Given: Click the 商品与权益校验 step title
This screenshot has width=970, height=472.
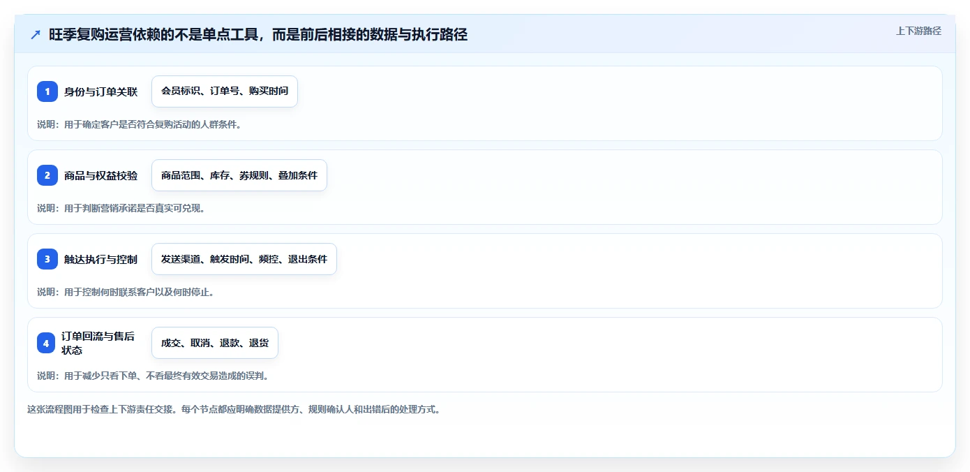Looking at the screenshot, I should click(100, 175).
